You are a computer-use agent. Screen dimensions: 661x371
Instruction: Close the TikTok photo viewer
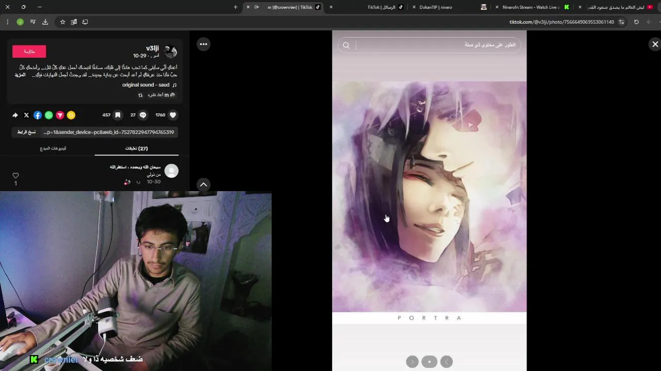coord(655,44)
